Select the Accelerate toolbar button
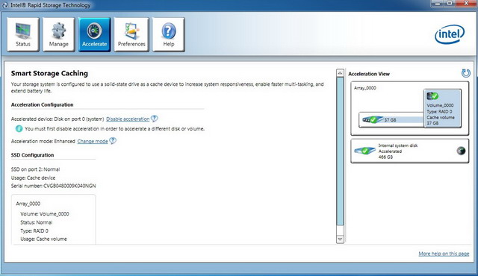 (94, 34)
